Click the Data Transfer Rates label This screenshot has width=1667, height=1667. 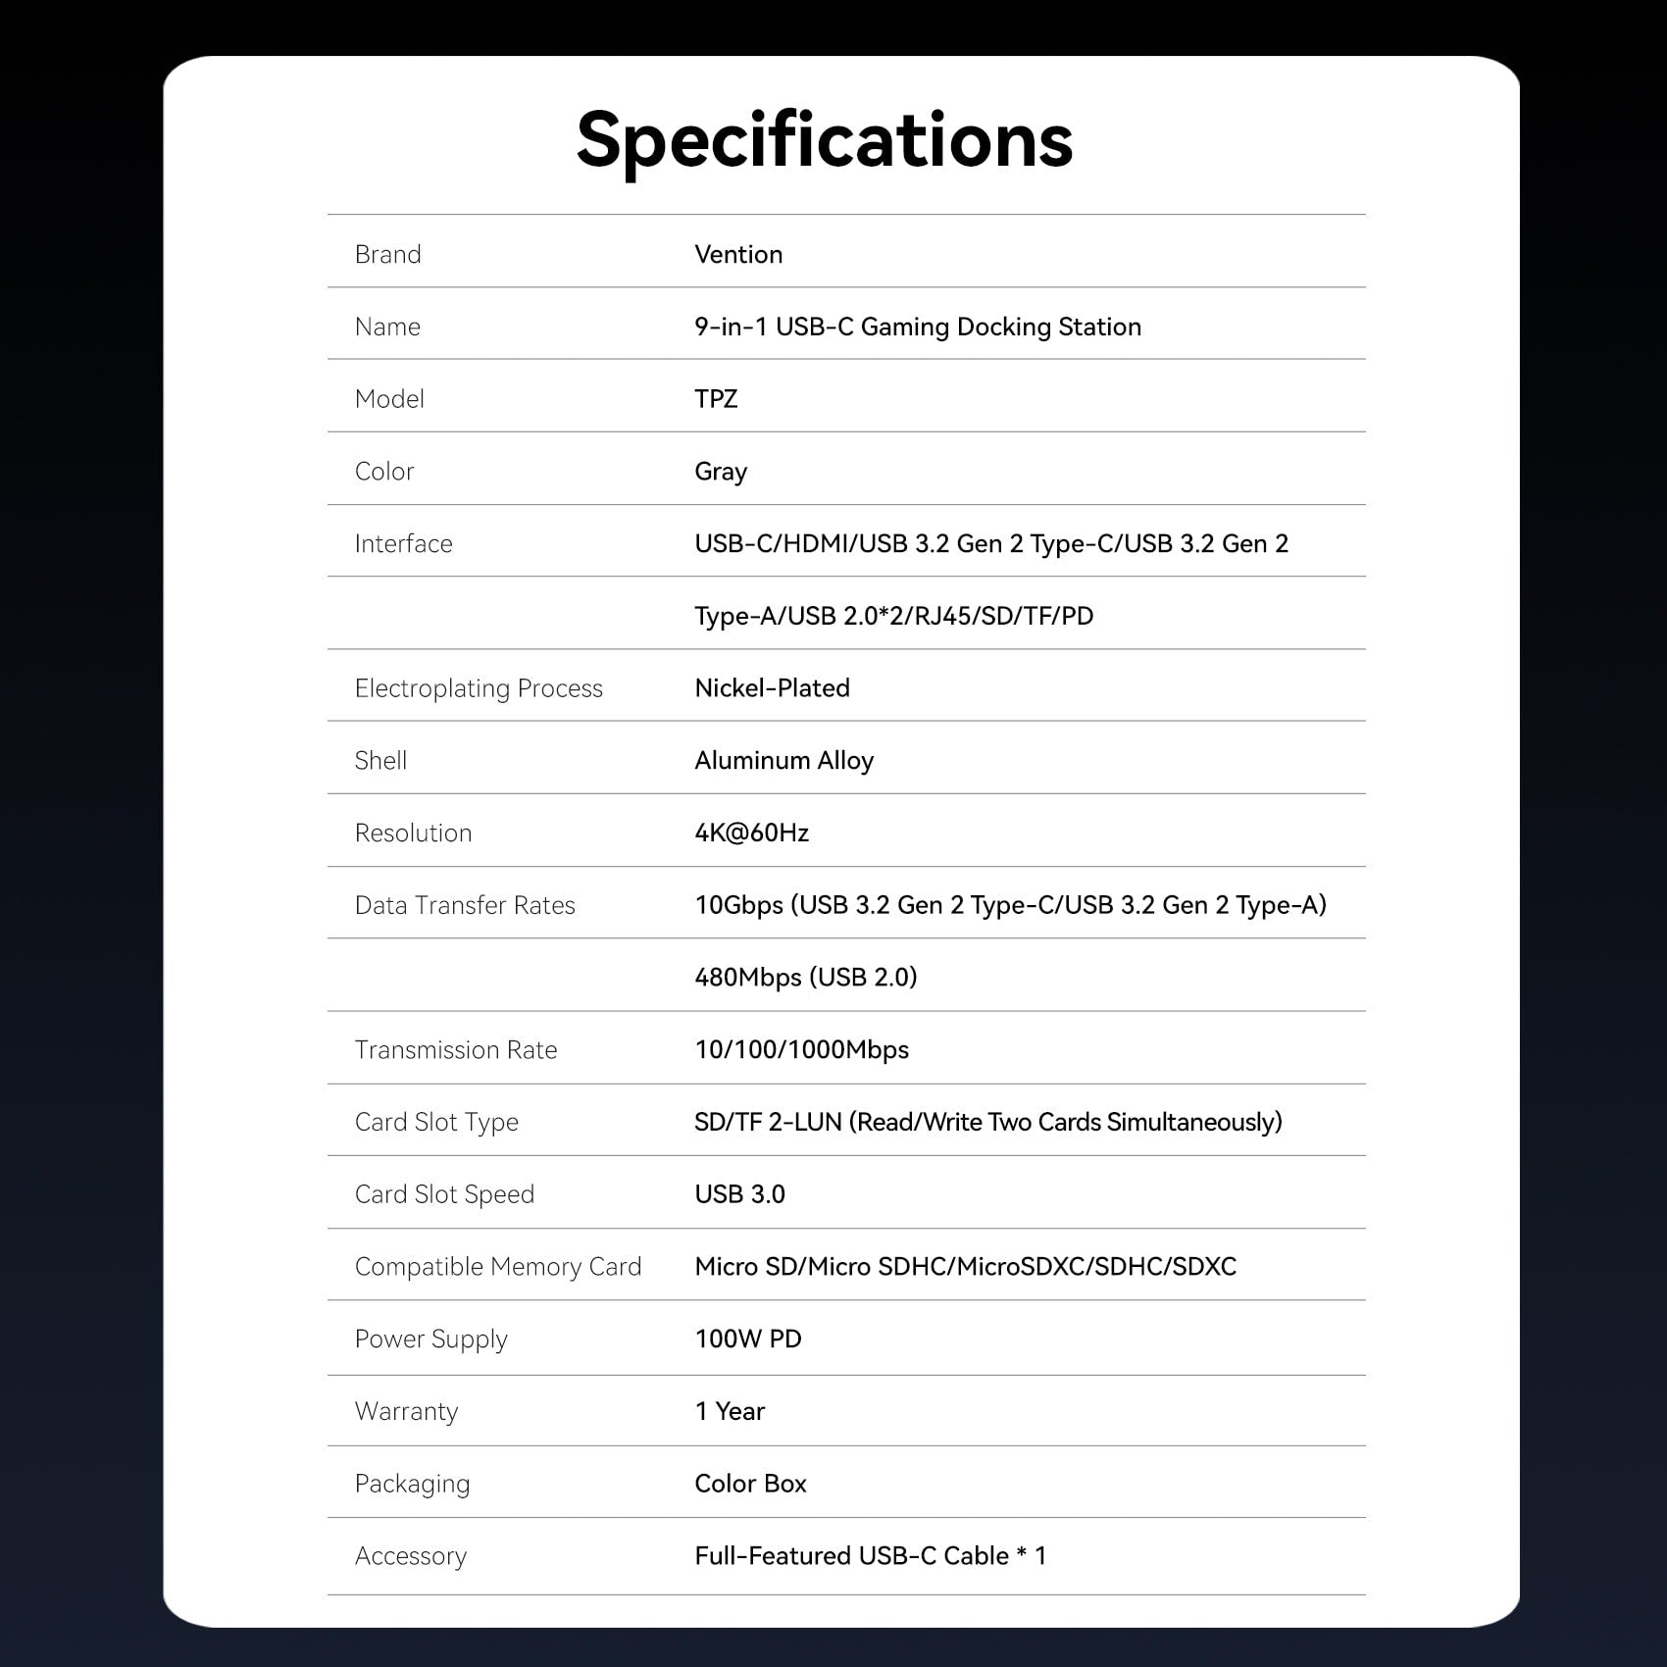[465, 905]
